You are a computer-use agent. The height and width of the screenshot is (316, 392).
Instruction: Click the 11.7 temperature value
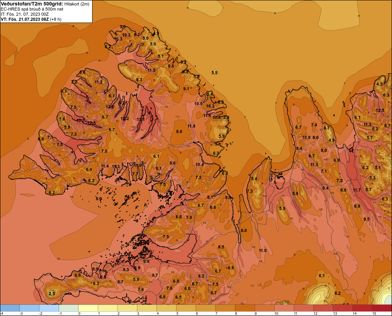click(x=357, y=190)
